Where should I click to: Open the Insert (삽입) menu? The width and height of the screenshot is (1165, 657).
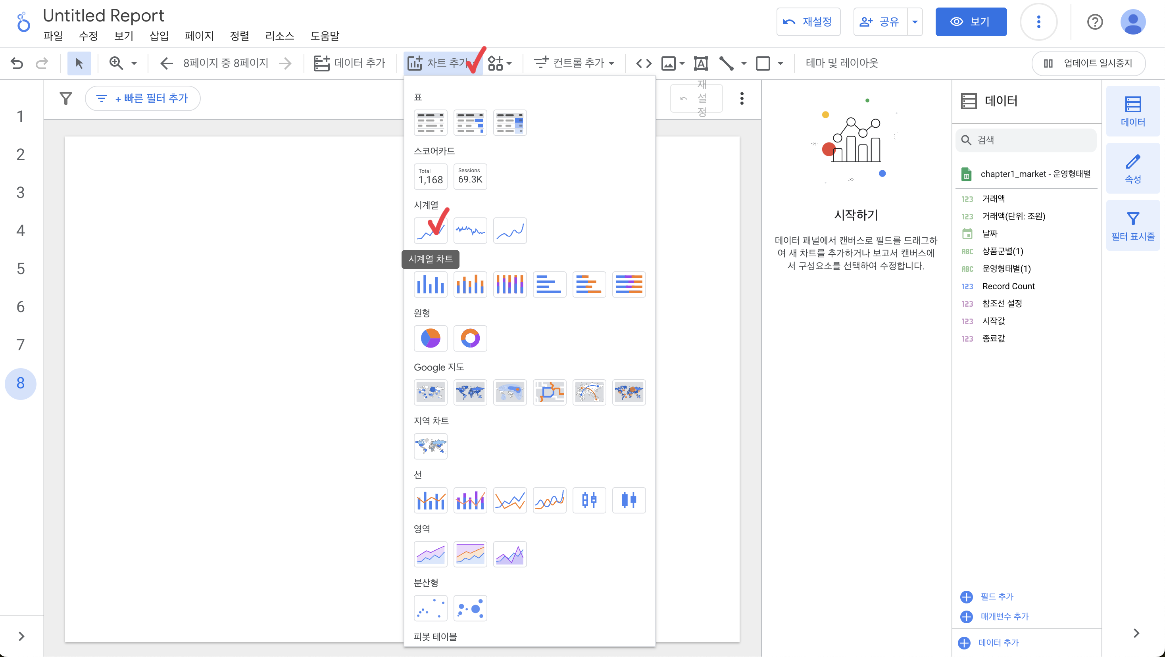tap(159, 36)
